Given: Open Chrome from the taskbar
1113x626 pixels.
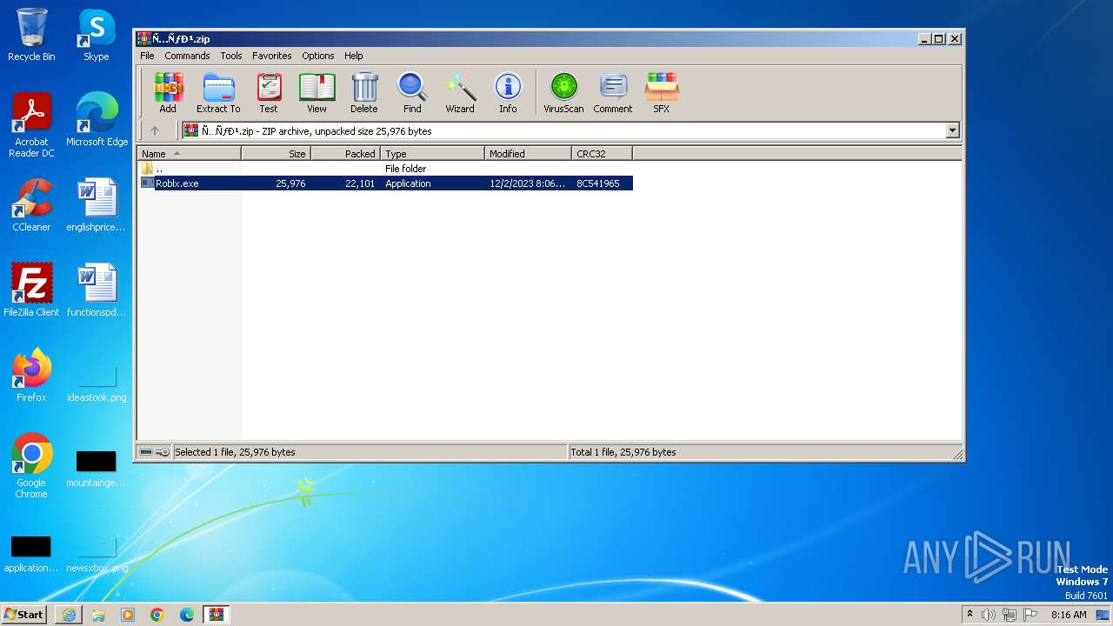Looking at the screenshot, I should [x=157, y=615].
